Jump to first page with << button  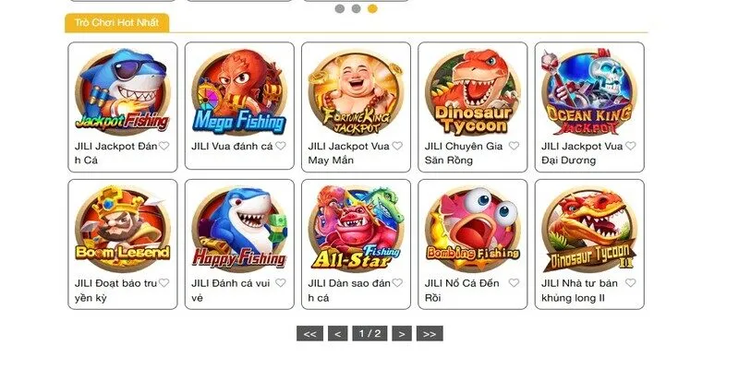click(x=309, y=334)
